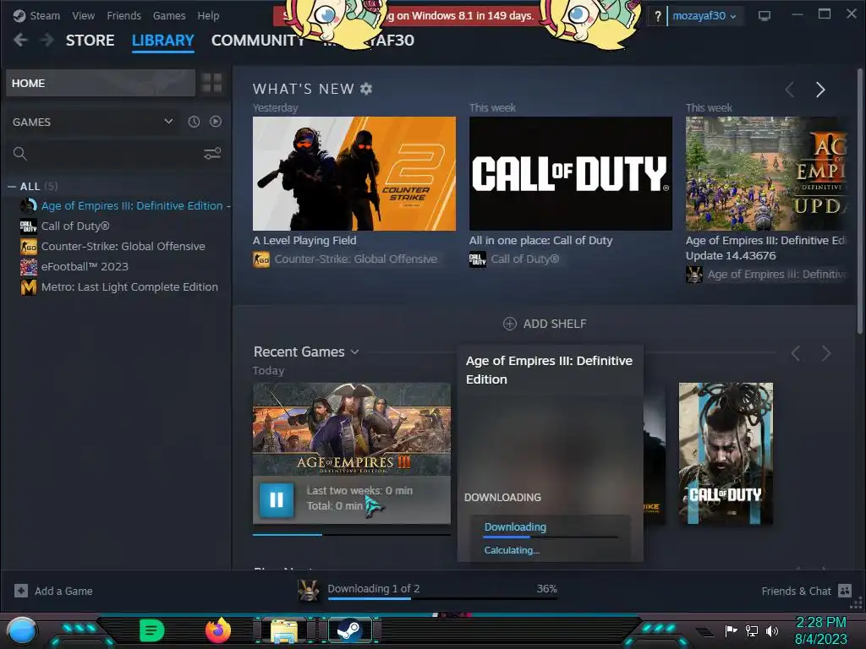Open 'A Level Playing Field' news link
This screenshot has height=649, width=866.
pos(304,241)
